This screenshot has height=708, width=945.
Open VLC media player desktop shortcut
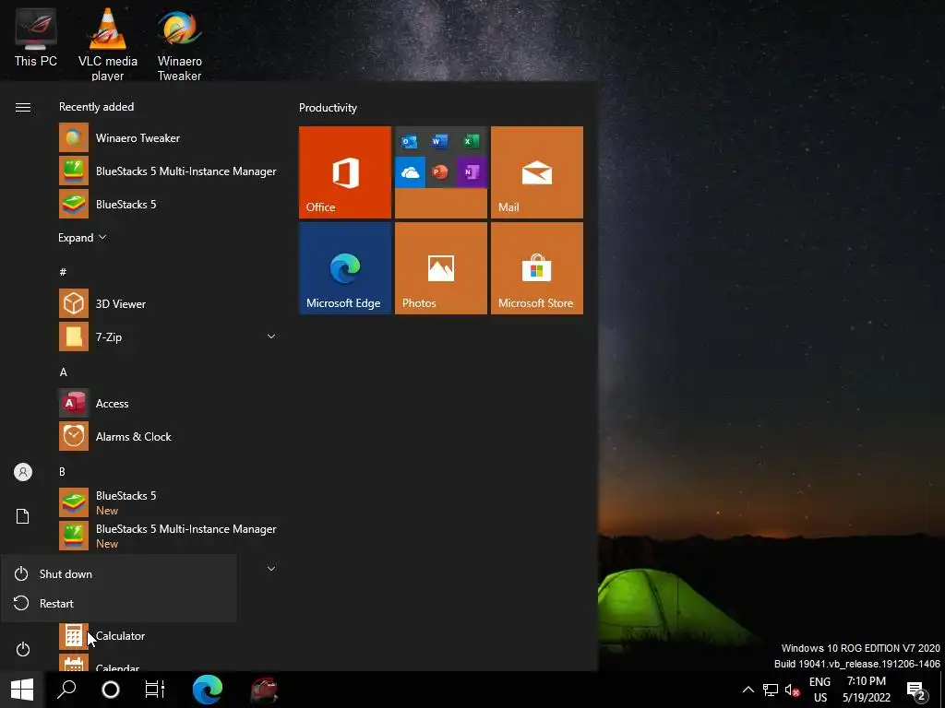(x=107, y=43)
